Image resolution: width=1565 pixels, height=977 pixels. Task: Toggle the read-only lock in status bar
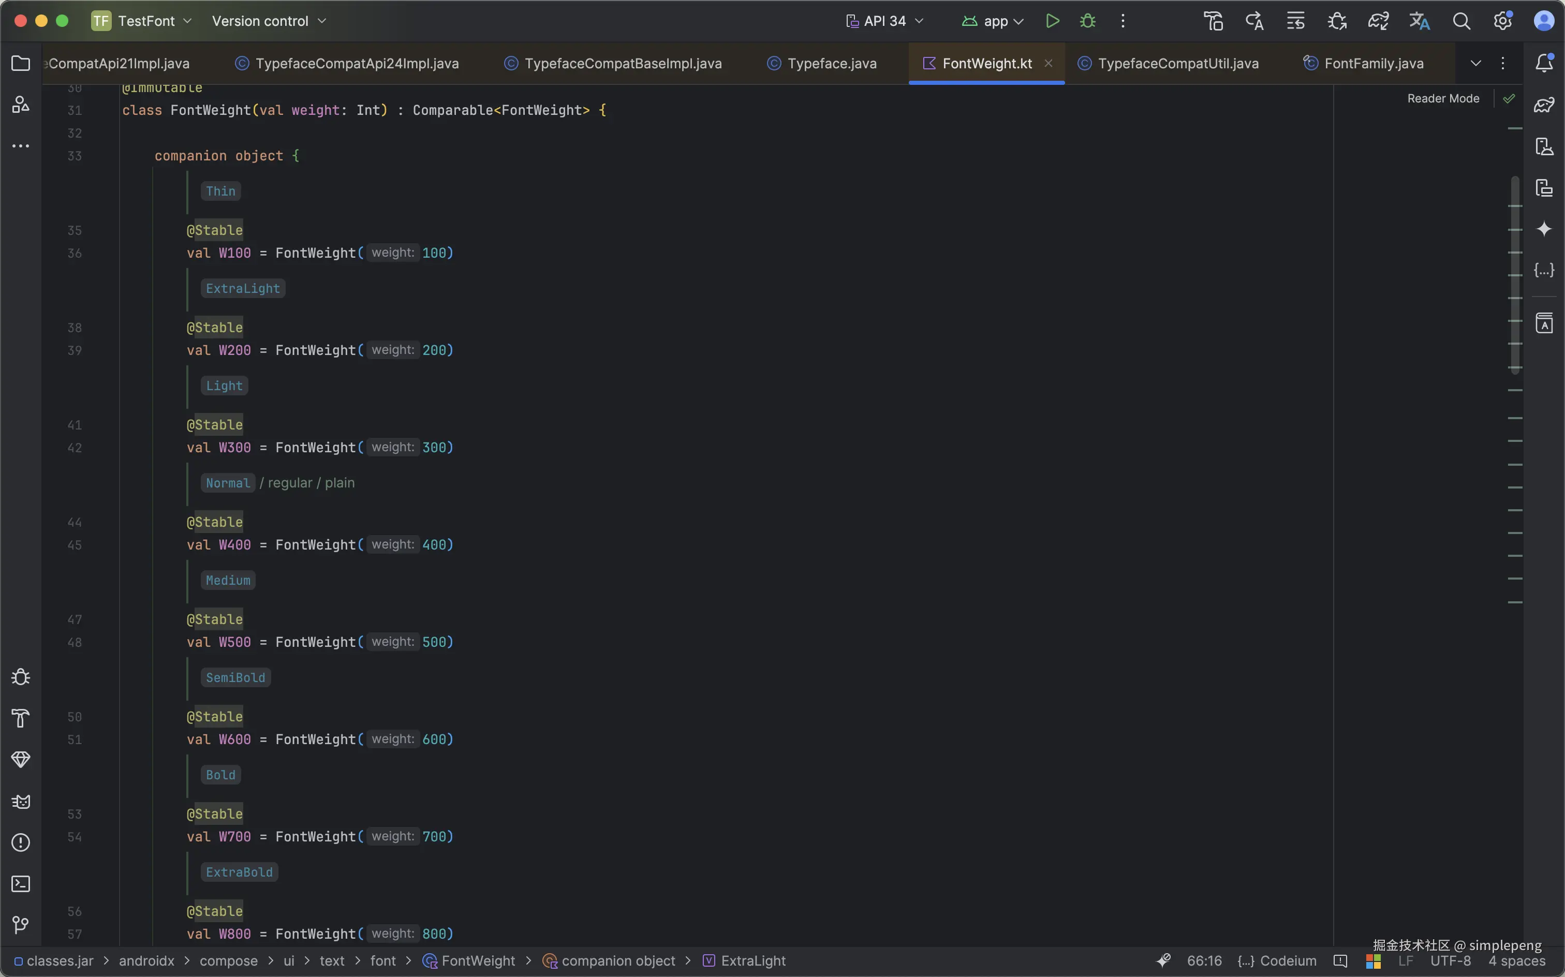[x=1340, y=961]
